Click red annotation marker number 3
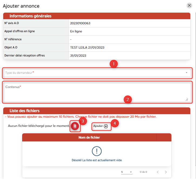 (x=83, y=121)
